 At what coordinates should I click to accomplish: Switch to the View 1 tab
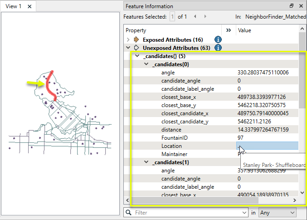[14, 6]
